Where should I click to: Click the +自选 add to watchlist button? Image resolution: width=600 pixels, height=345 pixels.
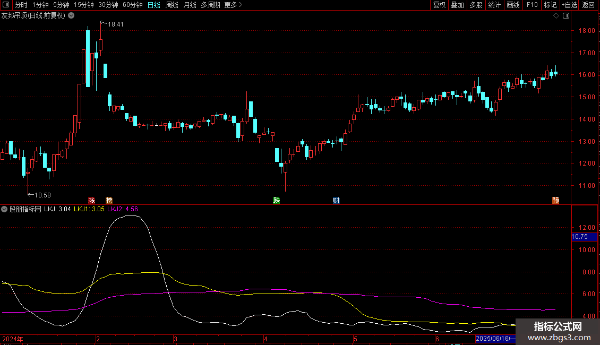pos(569,5)
